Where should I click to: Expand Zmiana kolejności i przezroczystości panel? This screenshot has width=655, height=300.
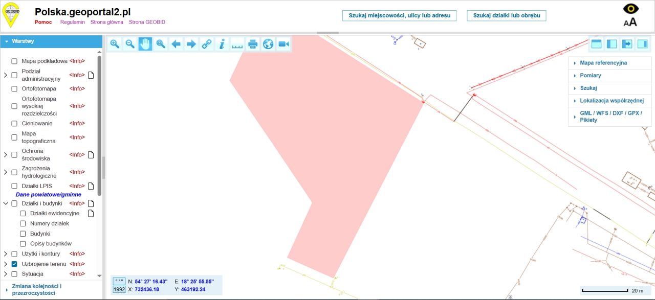click(x=52, y=290)
